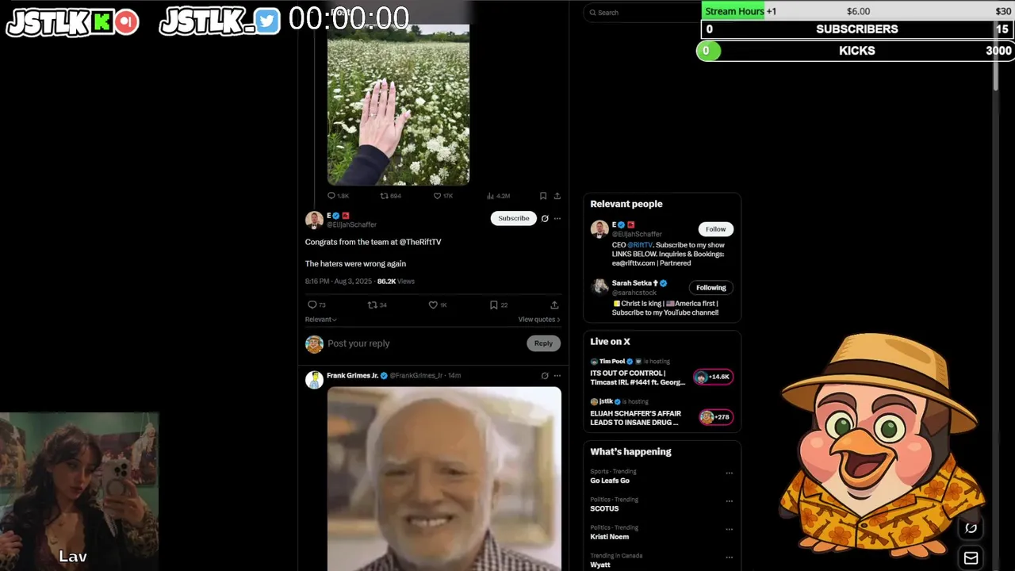Open the SCOTUS trend options menu

click(729, 501)
